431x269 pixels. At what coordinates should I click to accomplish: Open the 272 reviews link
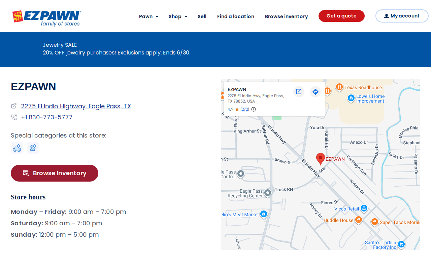(245, 109)
